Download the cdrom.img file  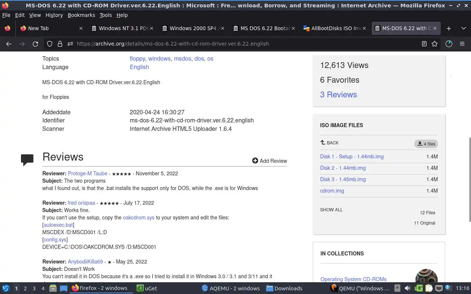[x=332, y=191]
